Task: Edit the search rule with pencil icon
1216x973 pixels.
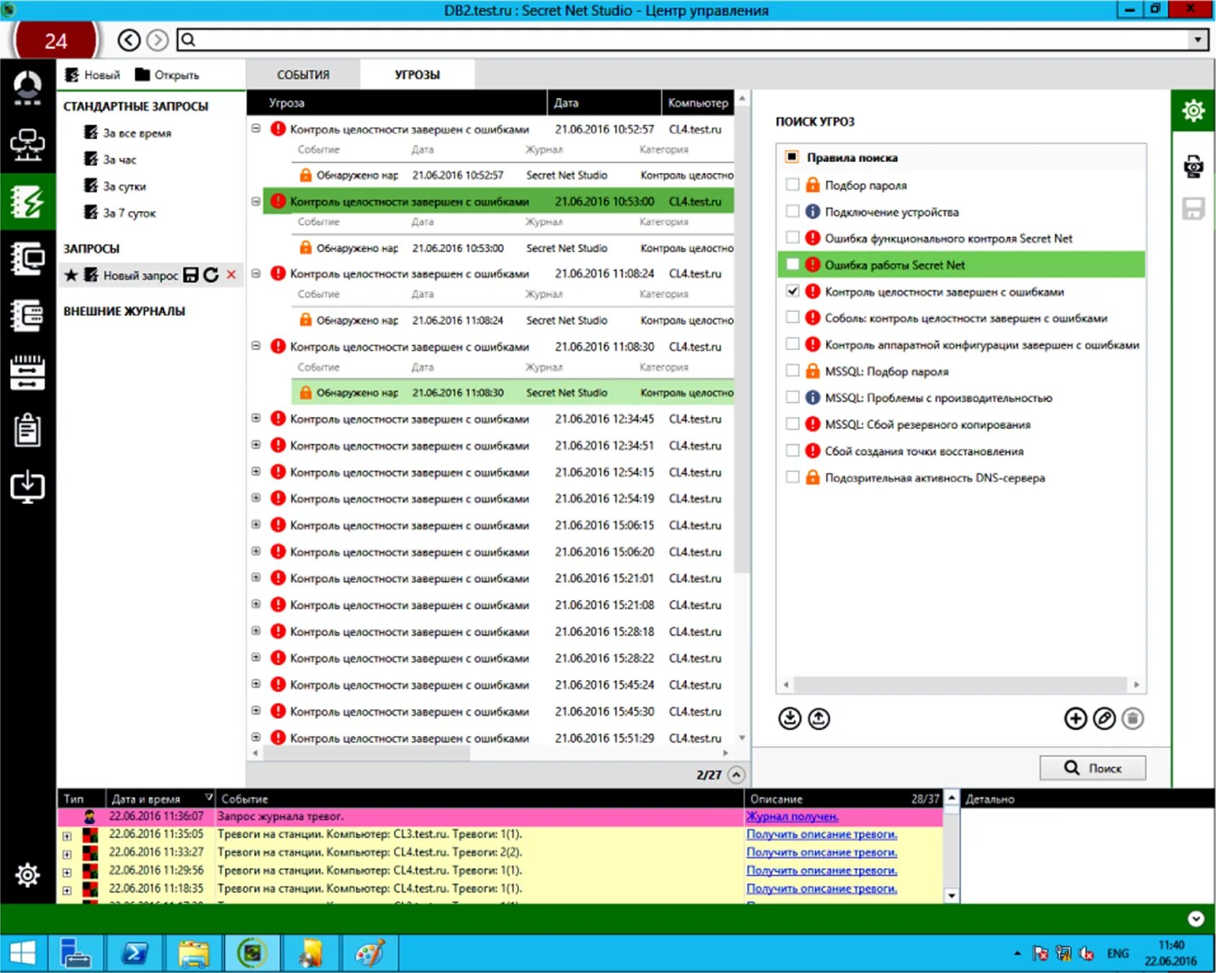Action: (x=1104, y=718)
